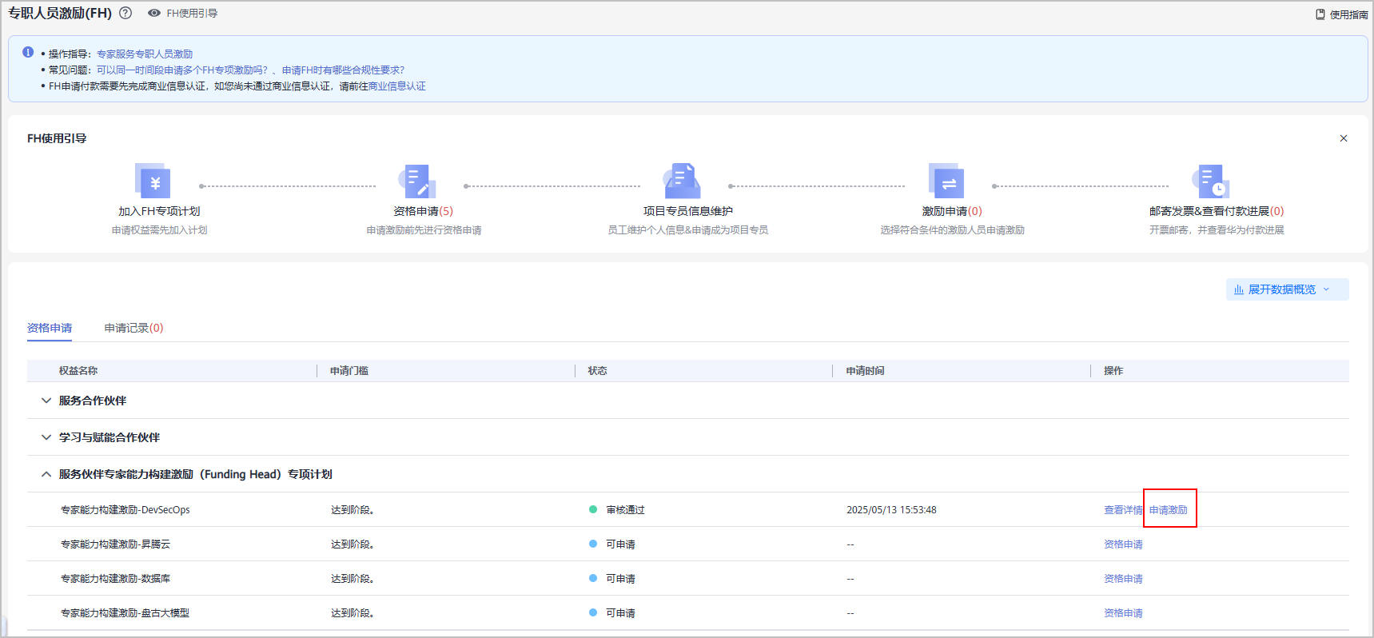Close the FH使用引导 panel
This screenshot has width=1374, height=638.
[1344, 138]
